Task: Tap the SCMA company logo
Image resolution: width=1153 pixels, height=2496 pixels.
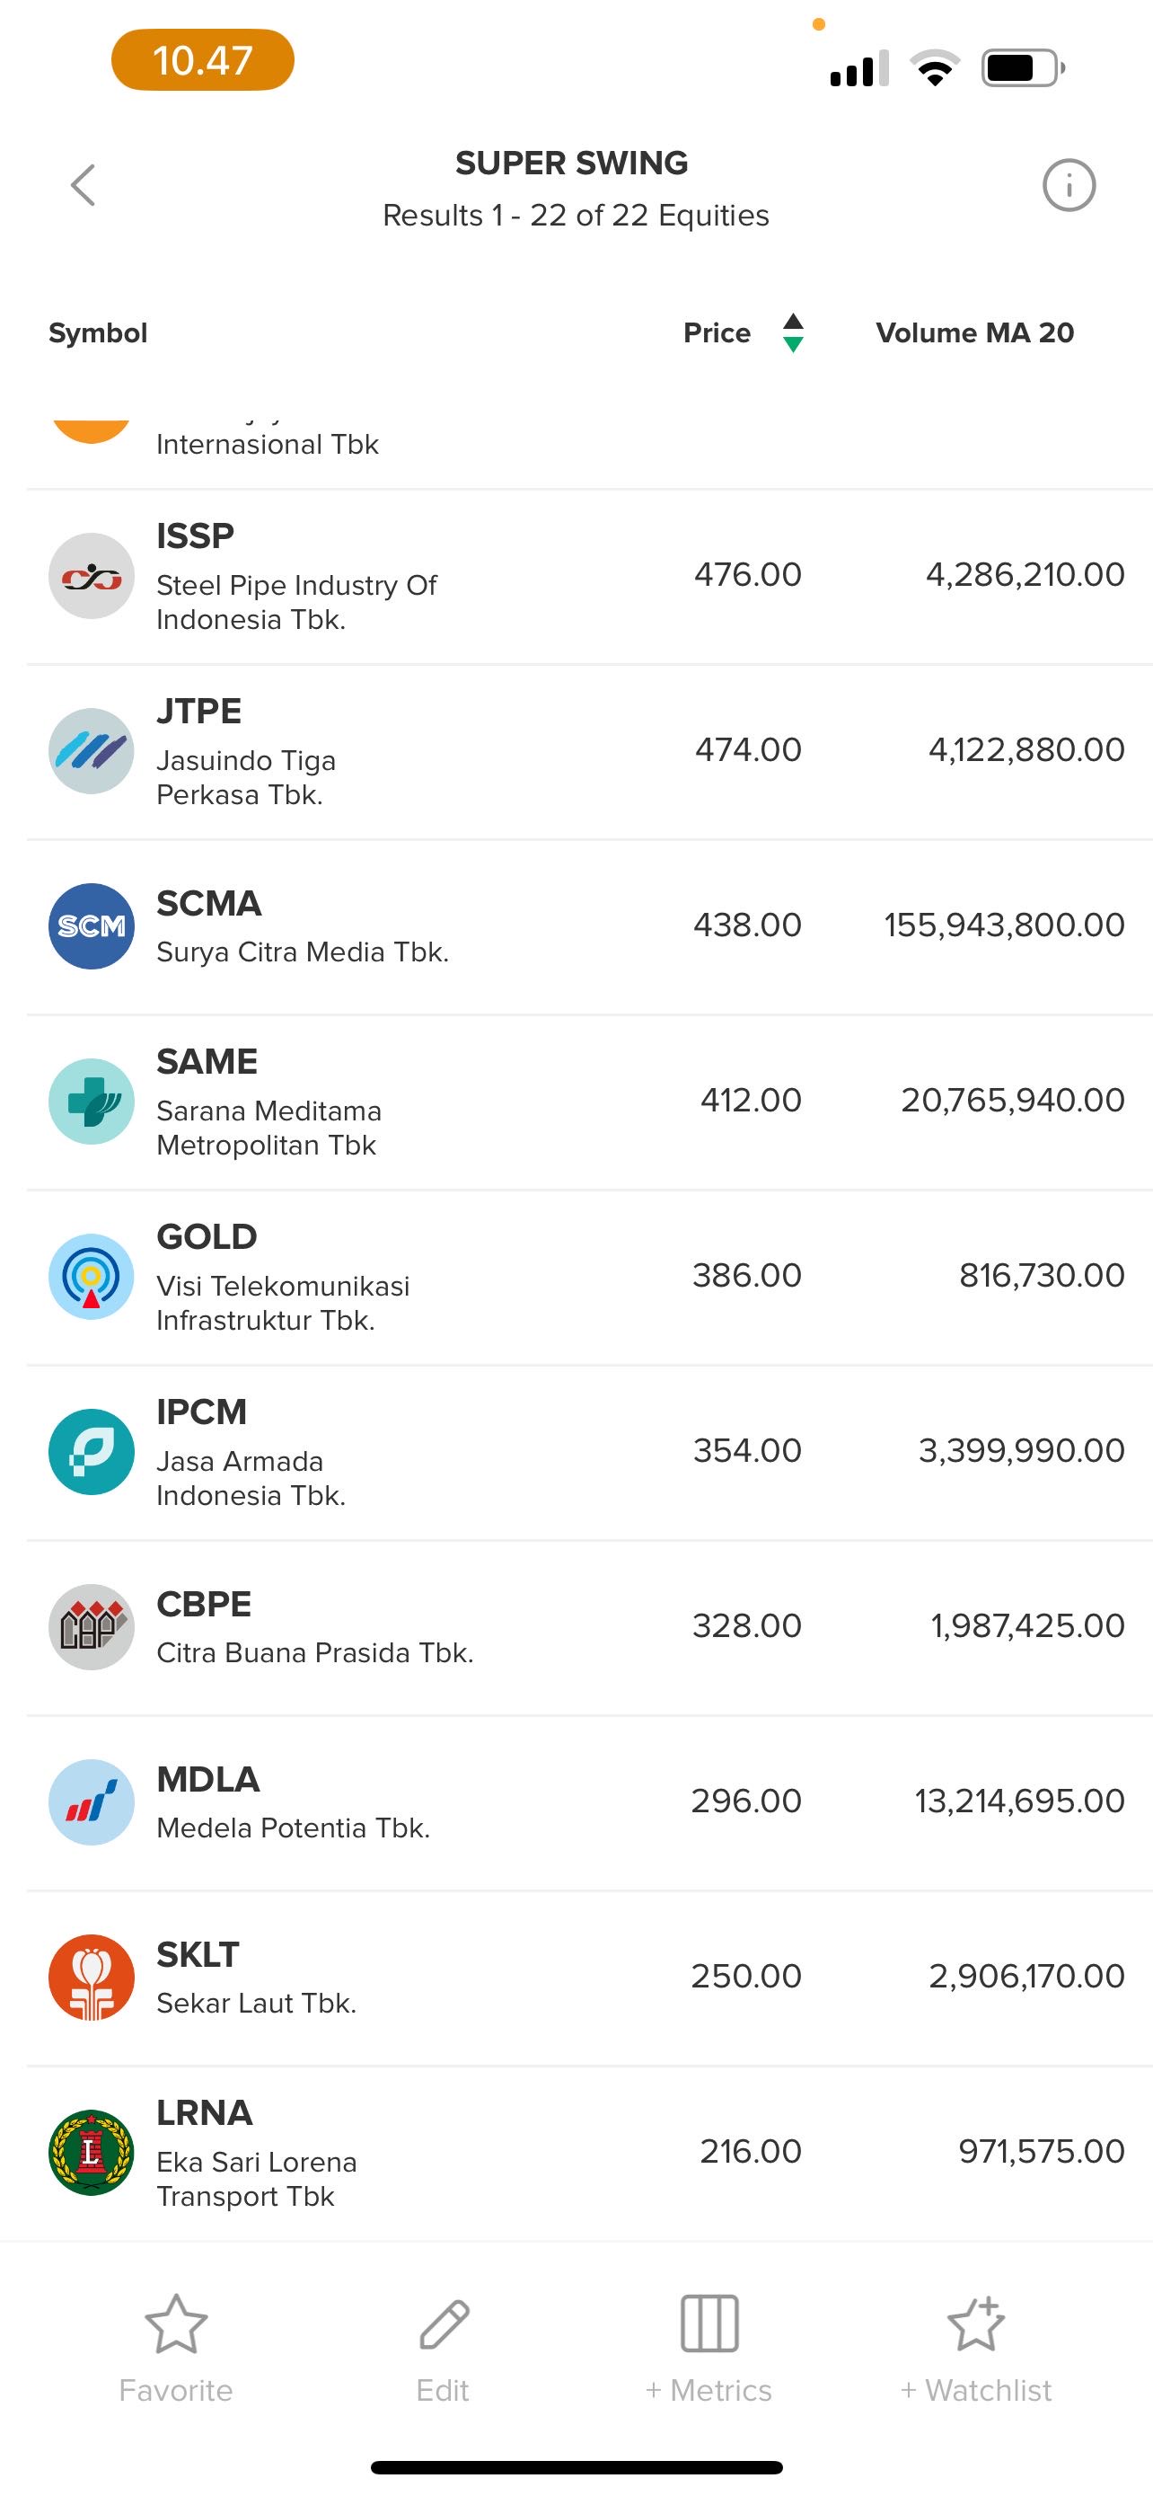Action: (x=91, y=925)
